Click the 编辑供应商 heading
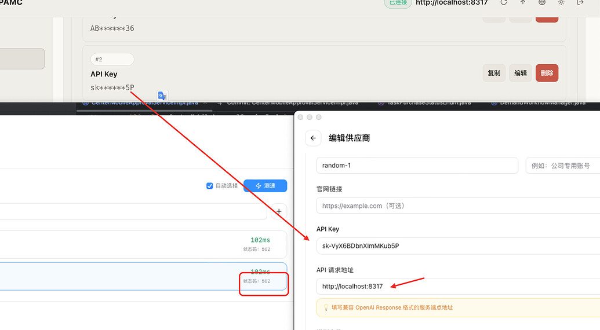Image resolution: width=600 pixels, height=330 pixels. [x=350, y=138]
